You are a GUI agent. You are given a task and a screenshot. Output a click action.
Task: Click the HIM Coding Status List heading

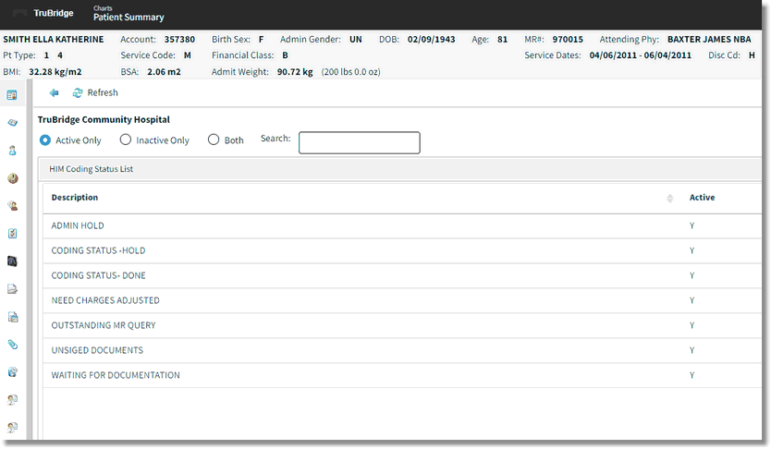91,169
